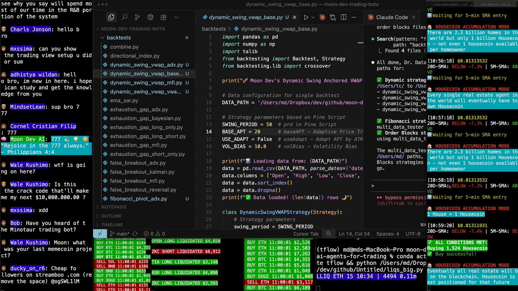
Task: Run the Python file play button
Action: click(x=306, y=17)
